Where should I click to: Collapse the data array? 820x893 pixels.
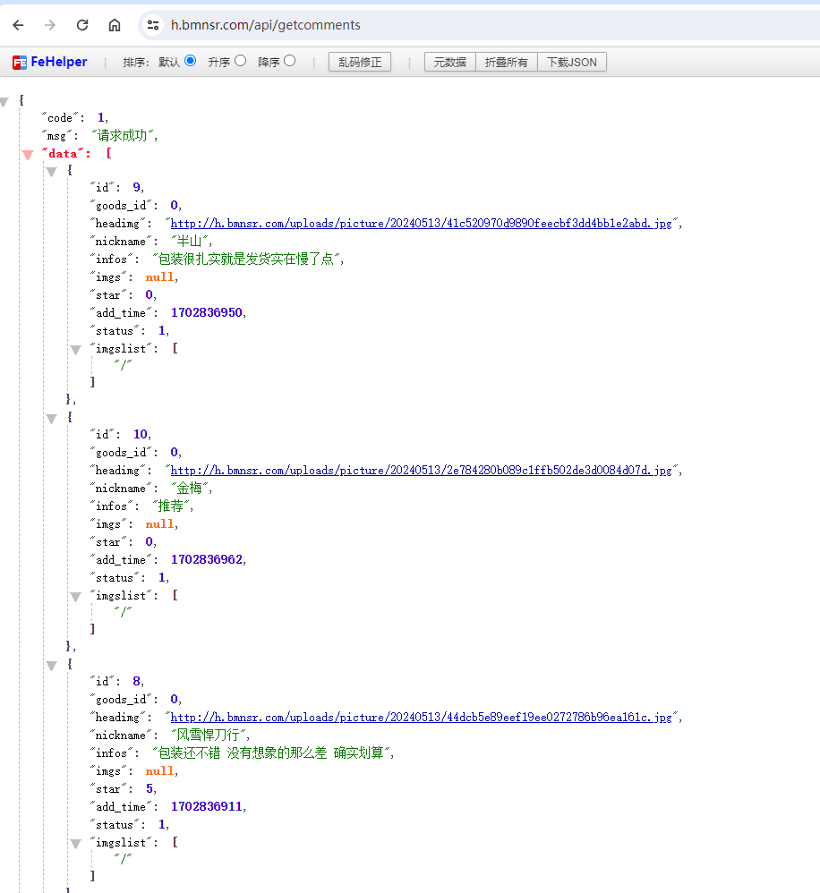click(x=28, y=155)
